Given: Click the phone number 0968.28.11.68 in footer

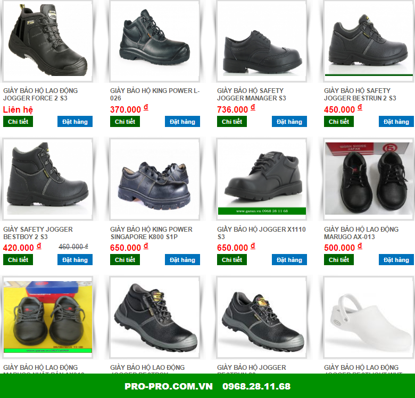Looking at the screenshot, I should (256, 386).
